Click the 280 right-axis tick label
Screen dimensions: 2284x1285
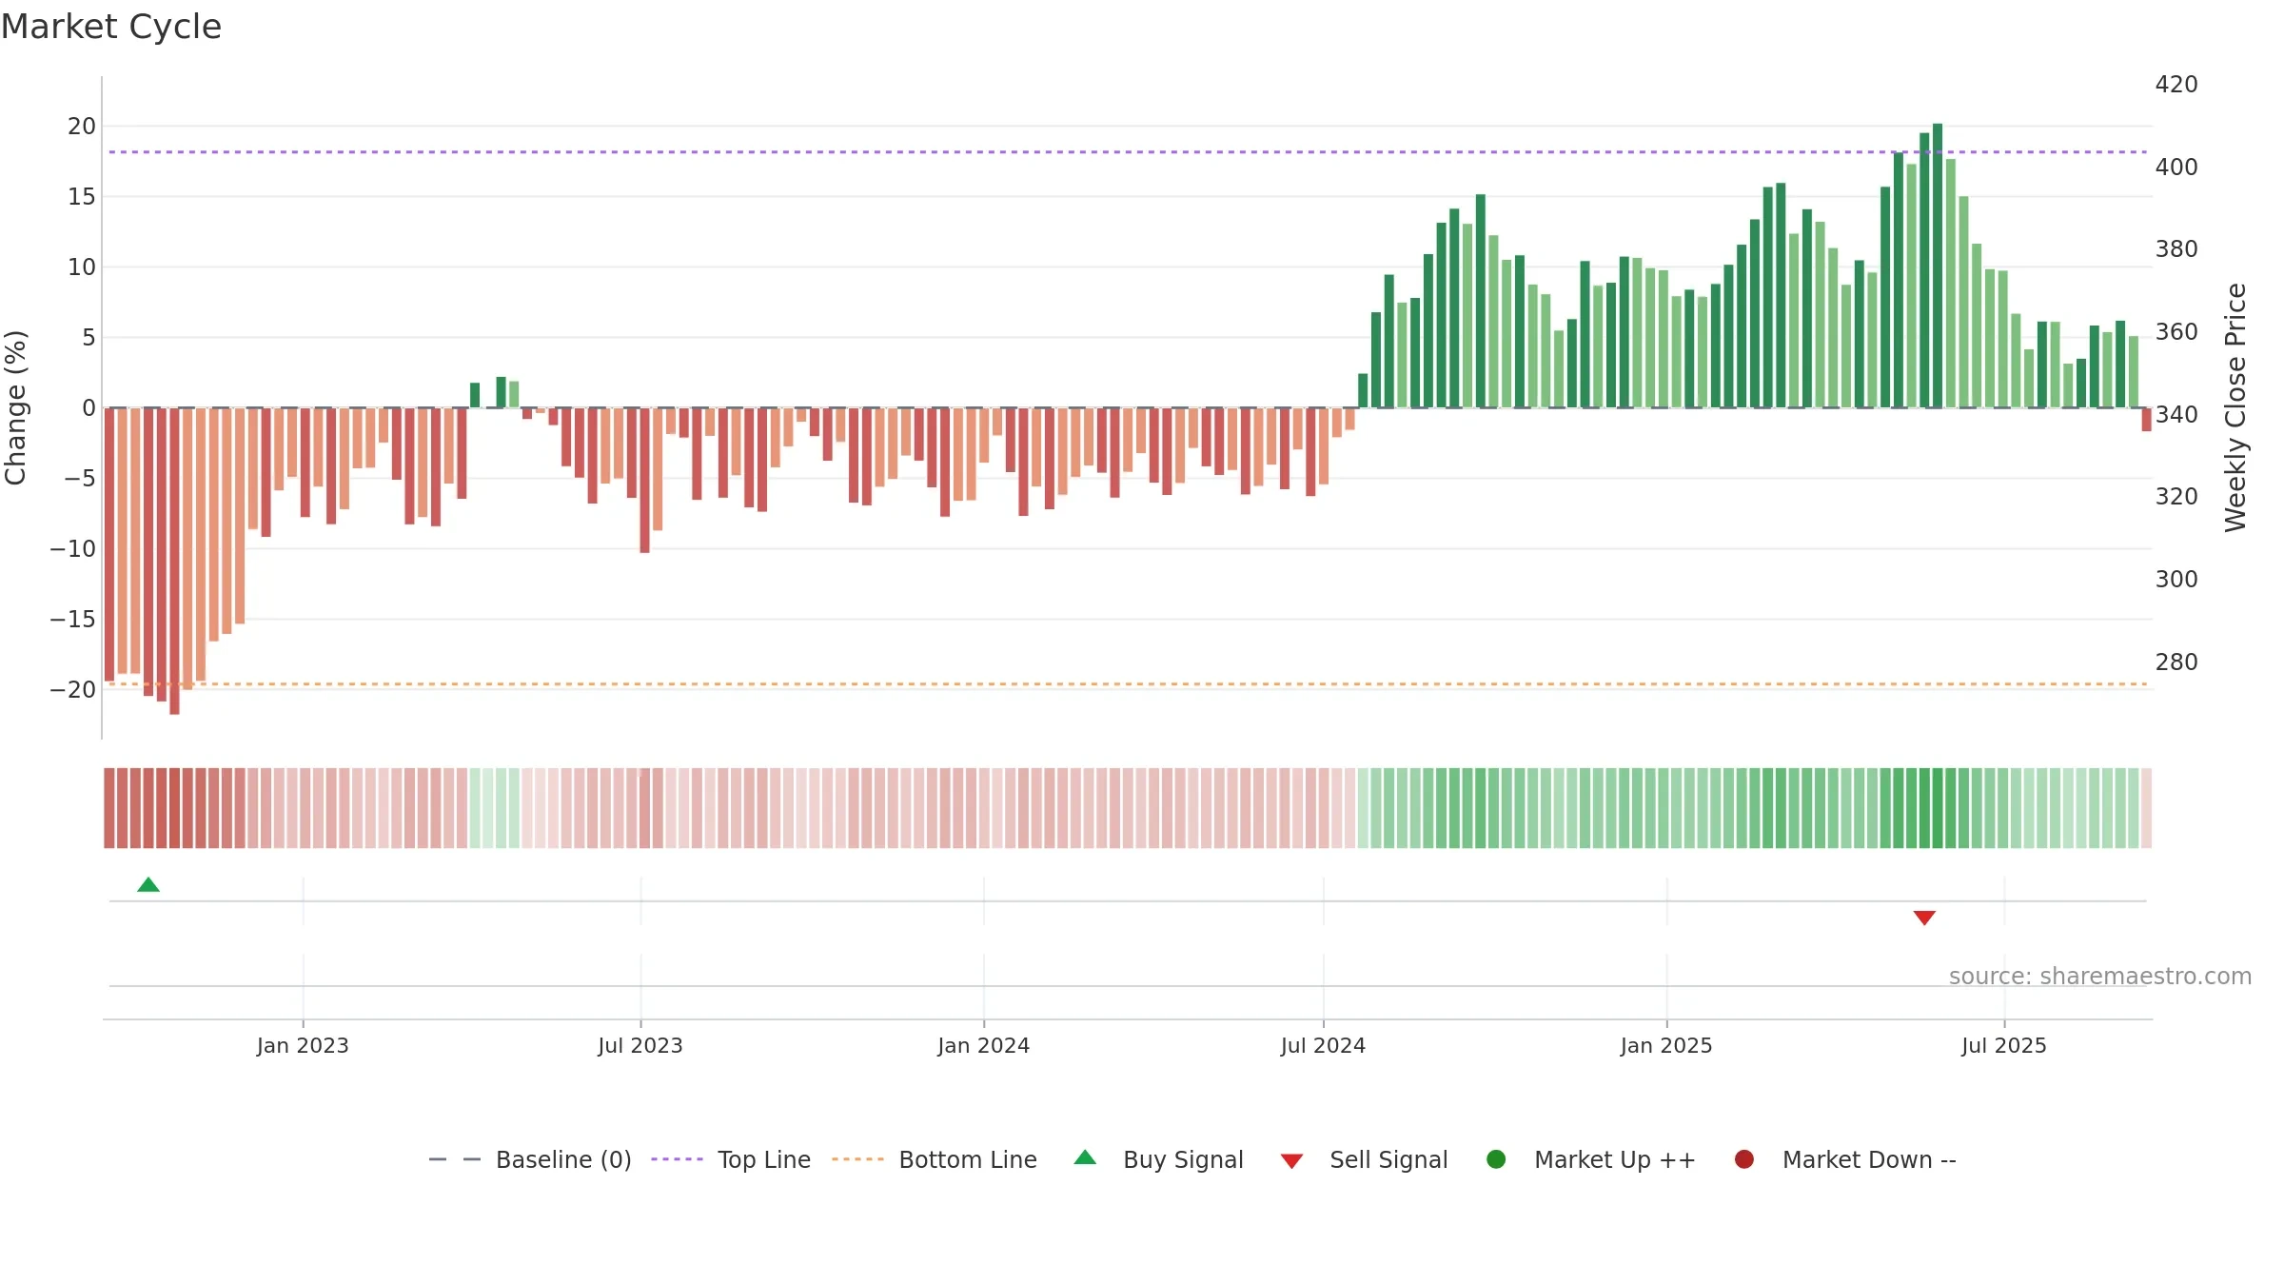click(x=2176, y=662)
